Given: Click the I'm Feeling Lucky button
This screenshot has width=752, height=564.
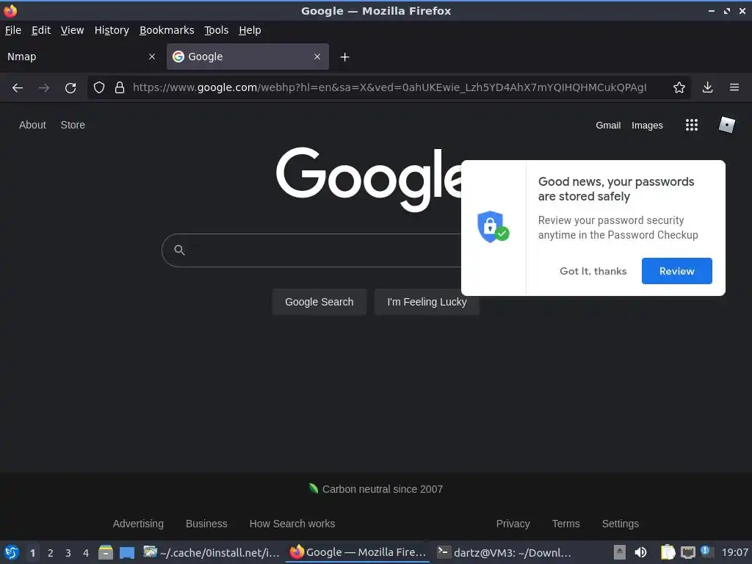Looking at the screenshot, I should [427, 302].
